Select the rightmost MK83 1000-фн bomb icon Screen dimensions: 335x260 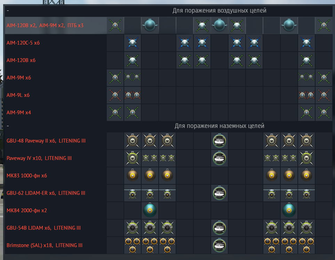pos(306,176)
